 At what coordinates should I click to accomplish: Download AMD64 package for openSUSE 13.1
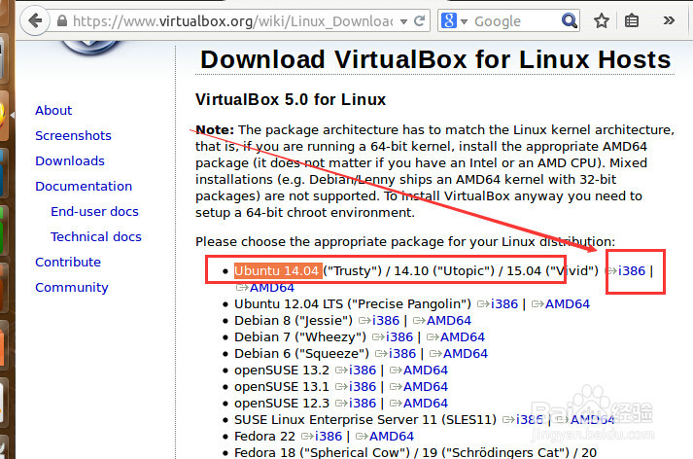pos(426,386)
